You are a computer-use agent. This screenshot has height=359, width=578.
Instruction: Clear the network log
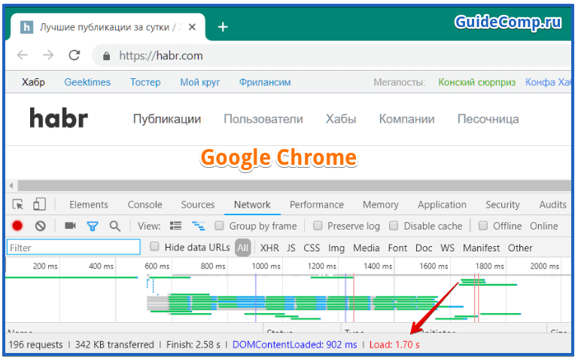41,226
